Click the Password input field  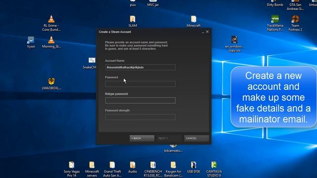tap(140, 84)
